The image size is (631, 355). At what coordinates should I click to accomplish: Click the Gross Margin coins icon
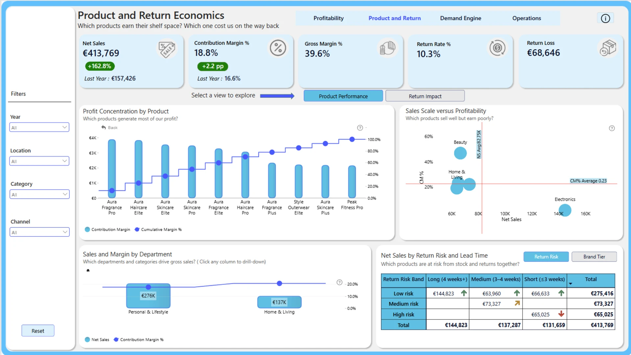(387, 48)
